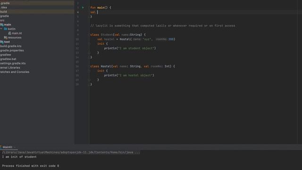The height and width of the screenshot is (170, 302).
Task: Select the main folder label
Action: point(8,25)
